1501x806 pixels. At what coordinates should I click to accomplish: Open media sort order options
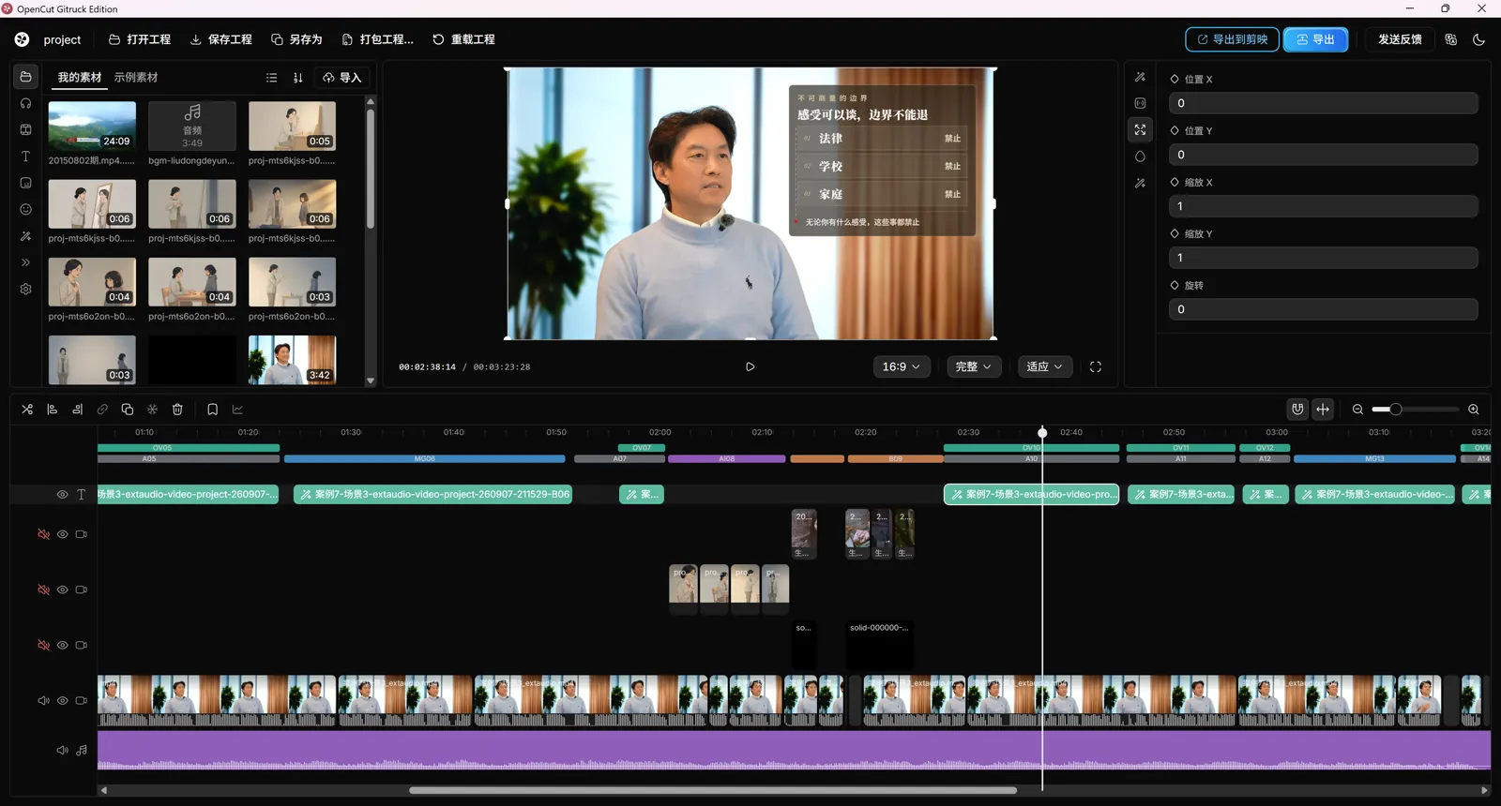pyautogui.click(x=298, y=78)
